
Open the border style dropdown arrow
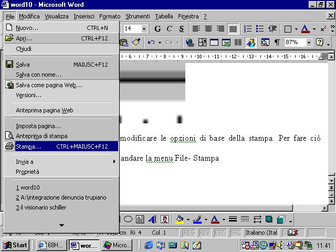[x=296, y=29]
